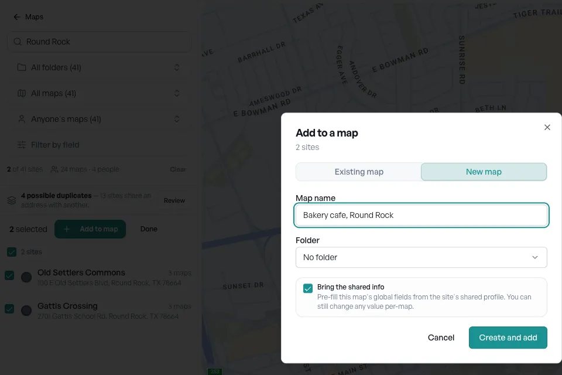Click the Maps back link text
Screen dimensions: 562x375
[x=34, y=17]
